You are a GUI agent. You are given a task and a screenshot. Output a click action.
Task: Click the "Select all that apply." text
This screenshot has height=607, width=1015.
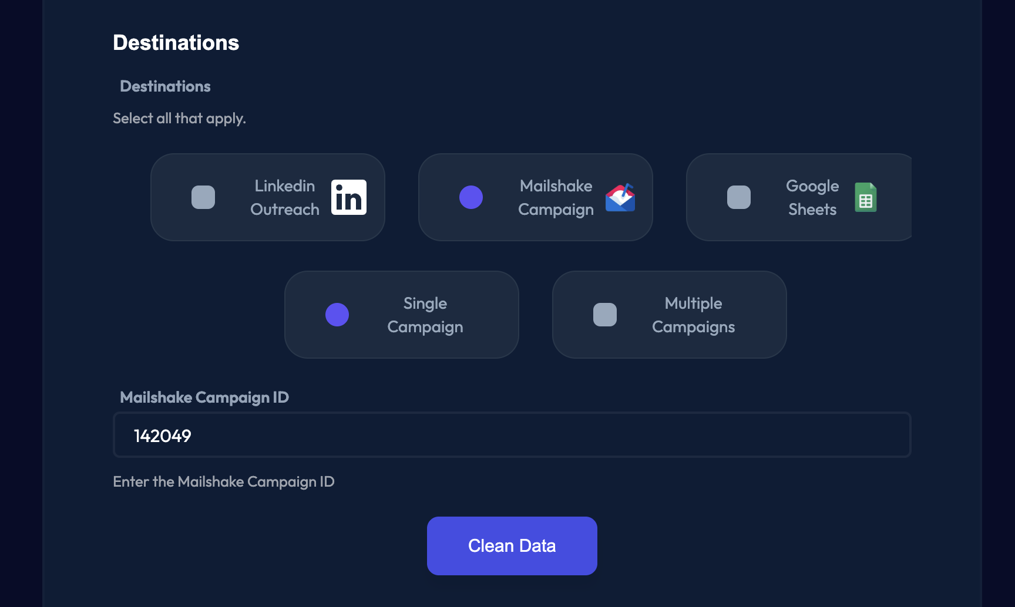tap(179, 119)
